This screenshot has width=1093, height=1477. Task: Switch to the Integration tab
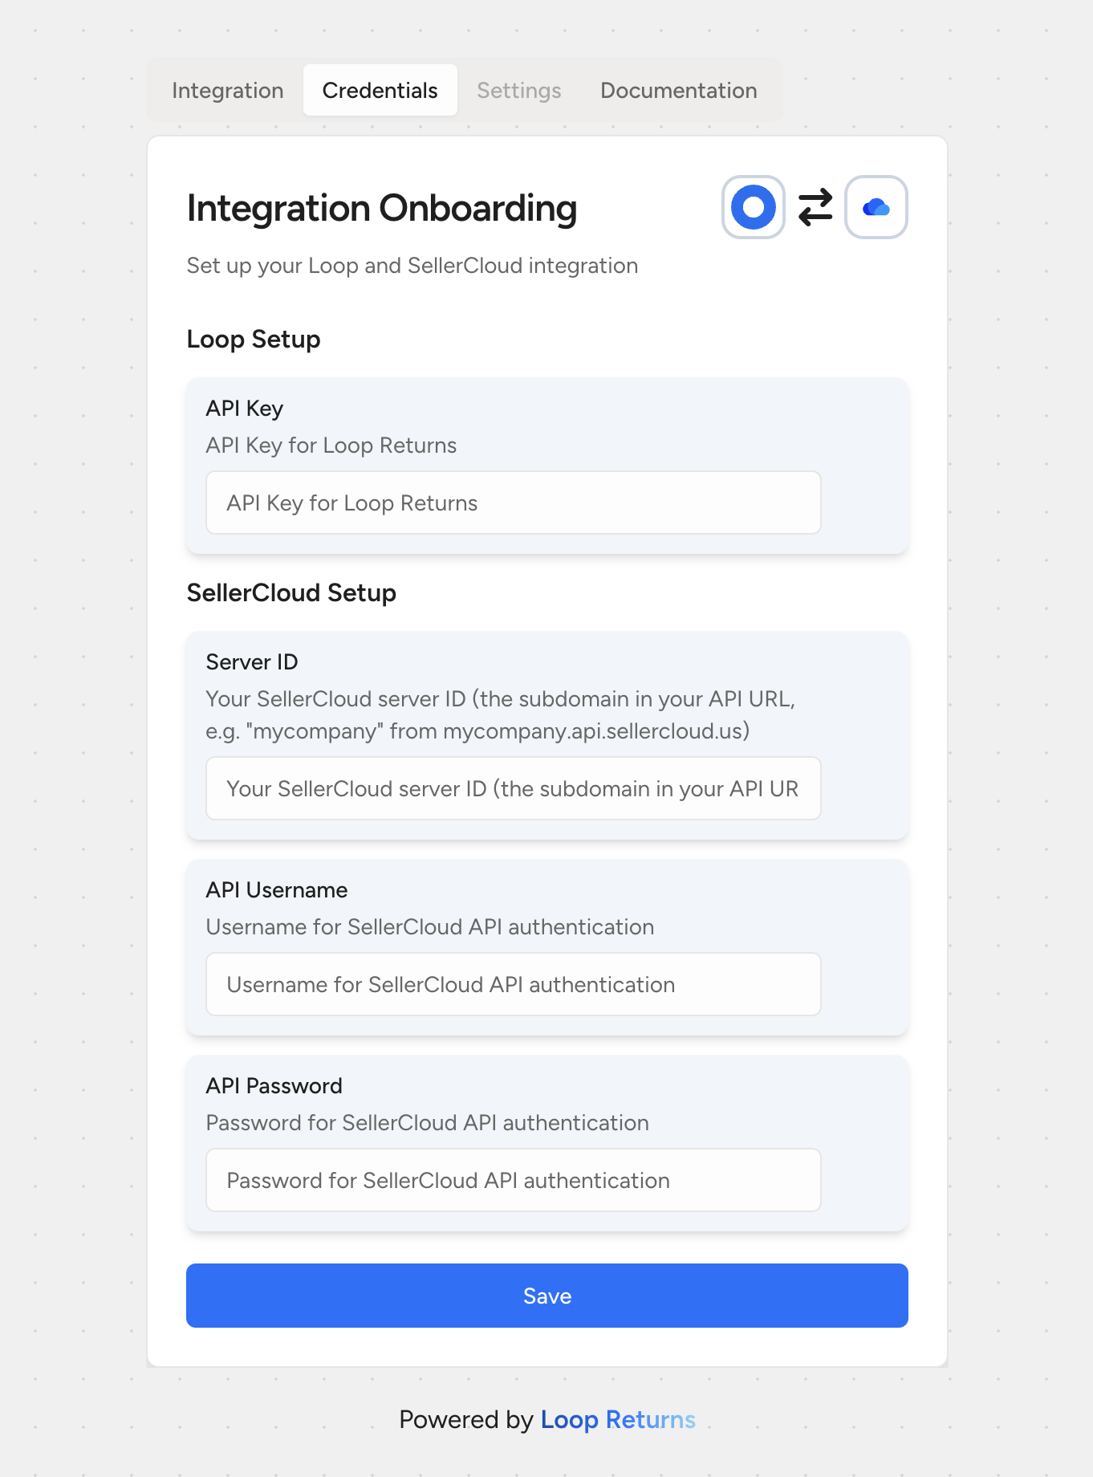(228, 90)
